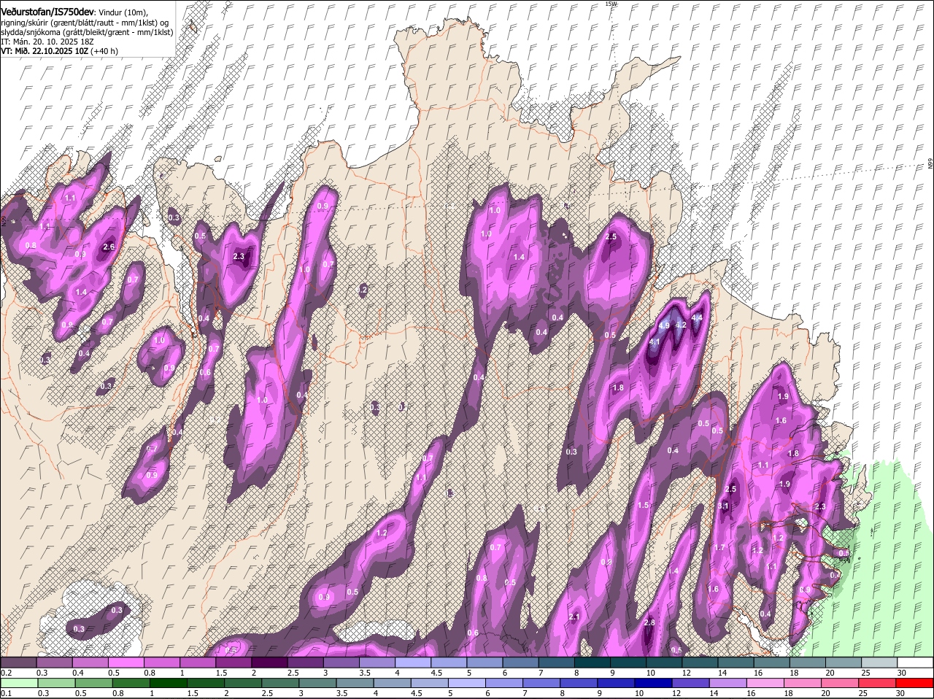Select the 4.2 precipitation value on the map
The height and width of the screenshot is (699, 934).
pyautogui.click(x=681, y=325)
